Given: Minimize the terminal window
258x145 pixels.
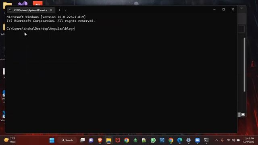Looking at the screenshot, I should coord(214,9).
